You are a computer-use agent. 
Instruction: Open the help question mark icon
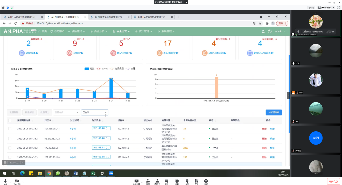point(270,31)
